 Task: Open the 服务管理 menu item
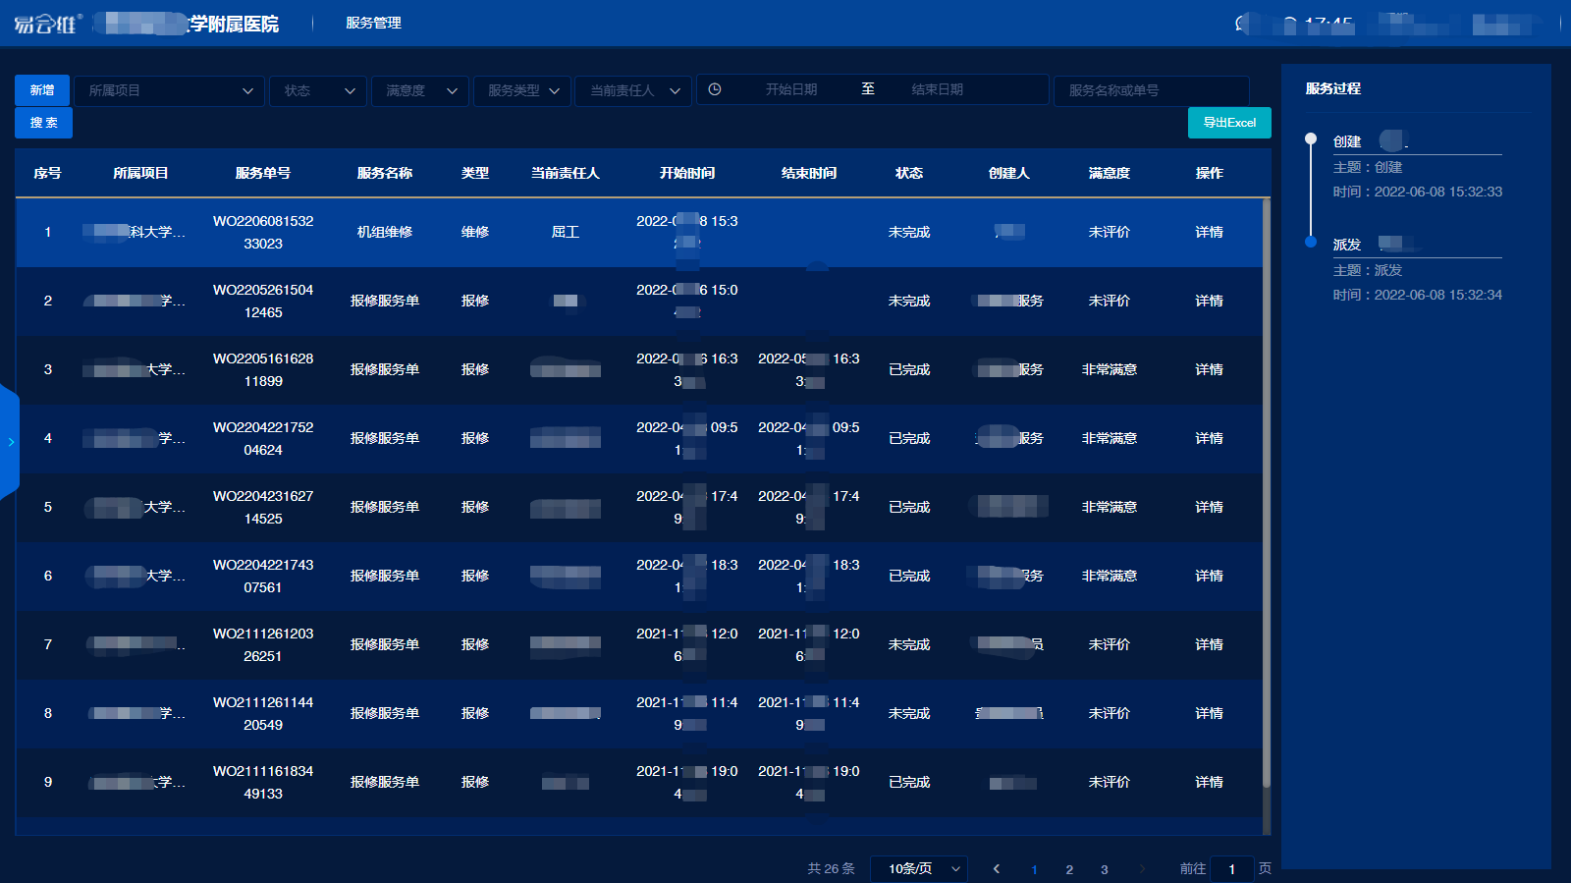coord(373,23)
